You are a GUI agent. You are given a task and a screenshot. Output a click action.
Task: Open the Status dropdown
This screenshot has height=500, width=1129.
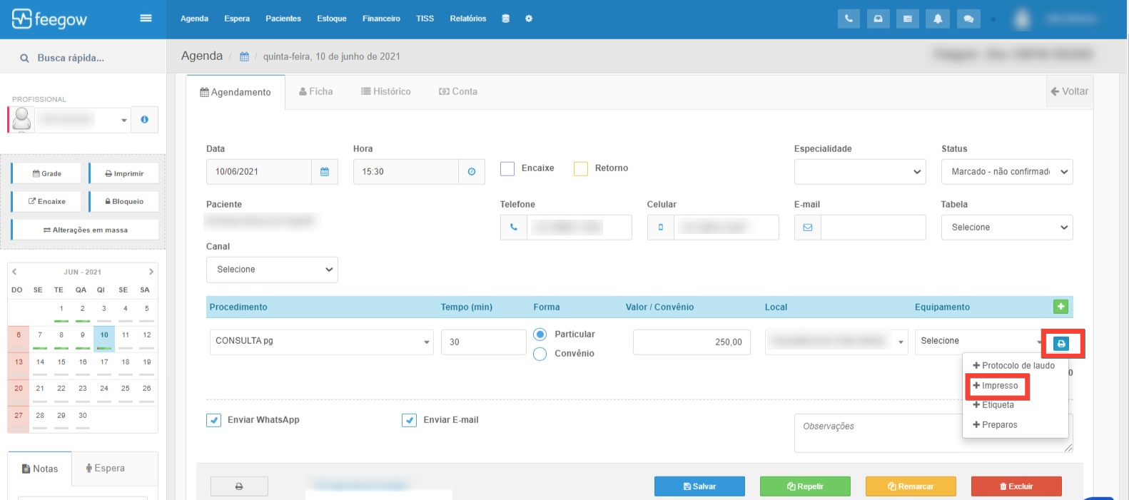1007,172
